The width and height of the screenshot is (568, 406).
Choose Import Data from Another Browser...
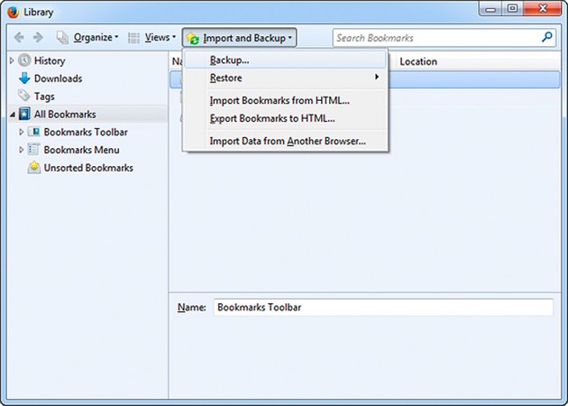click(286, 141)
